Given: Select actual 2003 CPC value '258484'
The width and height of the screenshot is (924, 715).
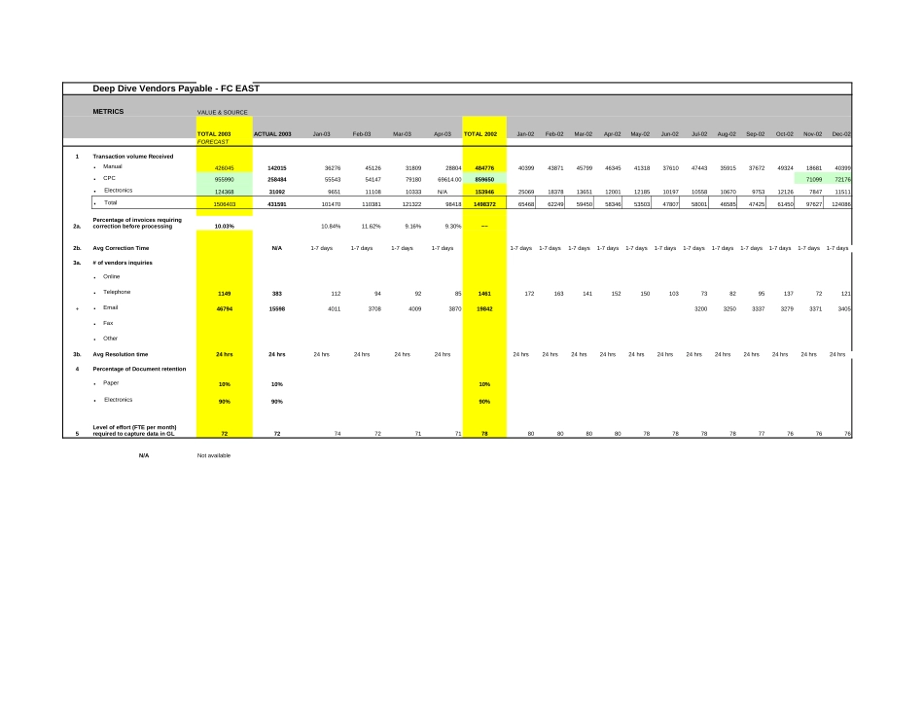Looking at the screenshot, I should [x=277, y=180].
